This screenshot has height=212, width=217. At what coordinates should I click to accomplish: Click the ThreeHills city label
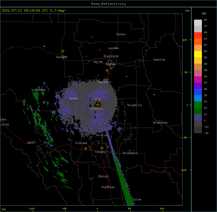click(x=134, y=105)
